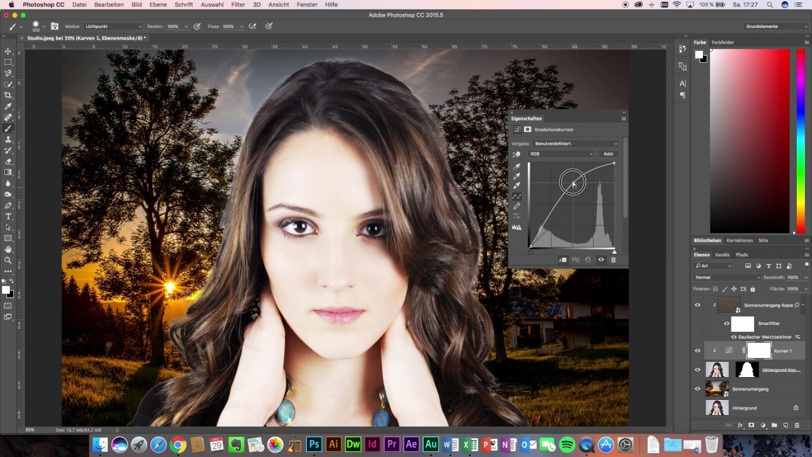Open the layer filter Art dropdown
812x457 pixels.
713,266
